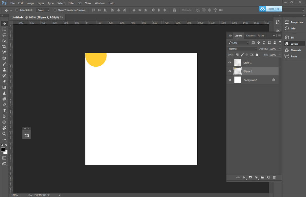Select the Zoom tool
The width and height of the screenshot is (306, 197).
pos(4,134)
